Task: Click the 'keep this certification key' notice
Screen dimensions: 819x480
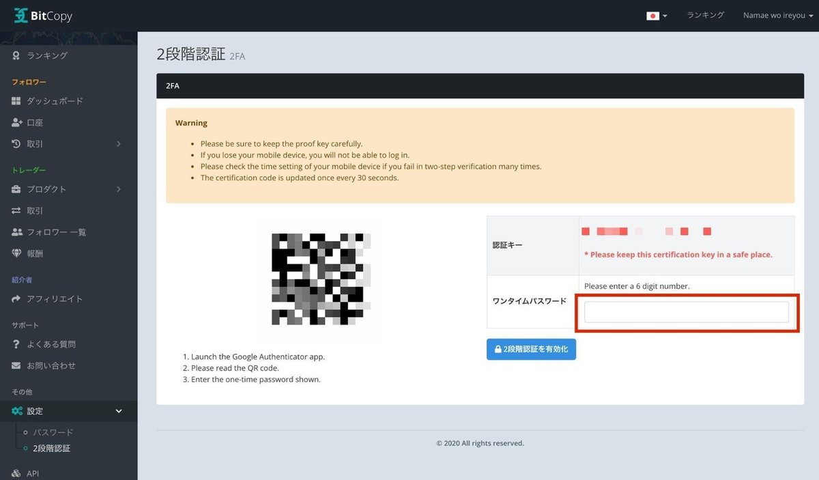Action: pos(678,255)
